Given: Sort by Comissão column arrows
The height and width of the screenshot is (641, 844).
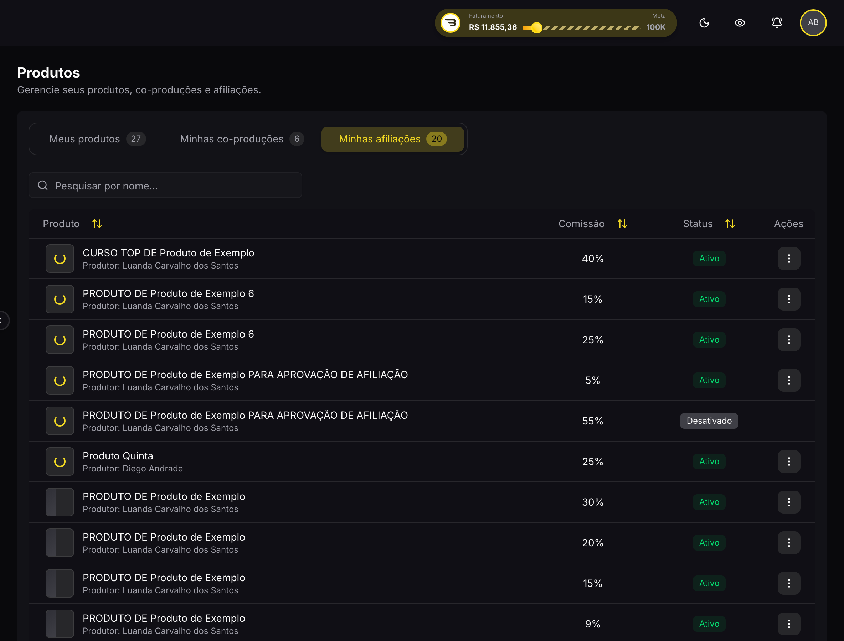Looking at the screenshot, I should [622, 224].
